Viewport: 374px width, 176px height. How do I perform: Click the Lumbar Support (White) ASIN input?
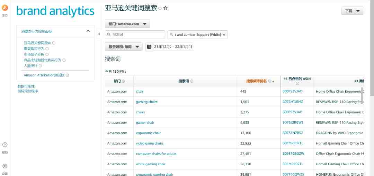pyautogui.click(x=197, y=35)
